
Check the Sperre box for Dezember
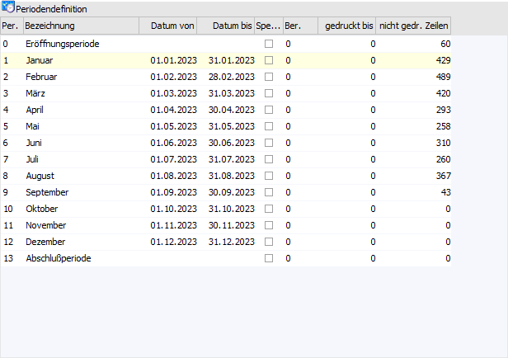[x=269, y=242]
